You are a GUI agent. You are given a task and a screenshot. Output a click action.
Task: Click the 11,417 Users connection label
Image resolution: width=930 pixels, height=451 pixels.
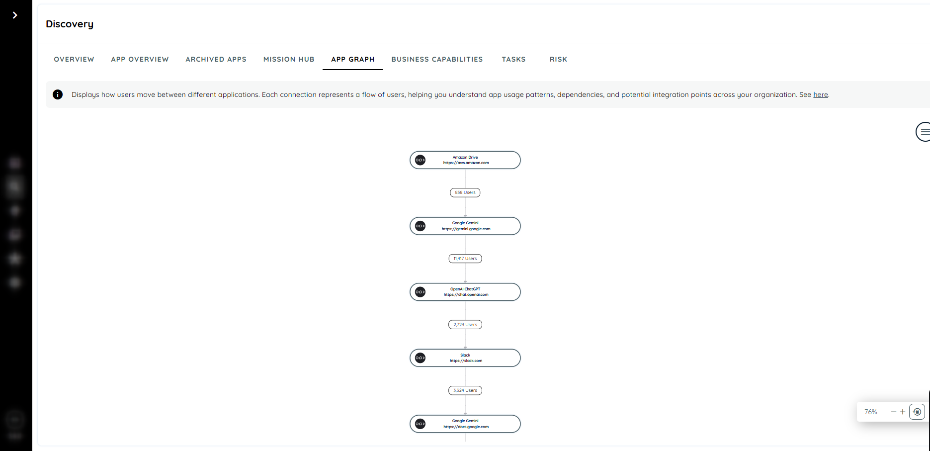465,259
